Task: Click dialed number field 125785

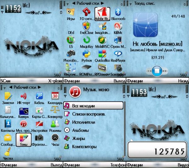Action: coord(157,150)
